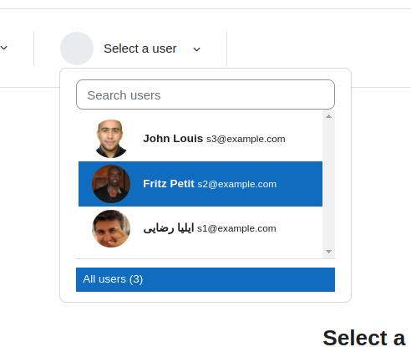Click the avatar of s1@example.com user
Screen dimensions: 411x347
click(x=111, y=228)
